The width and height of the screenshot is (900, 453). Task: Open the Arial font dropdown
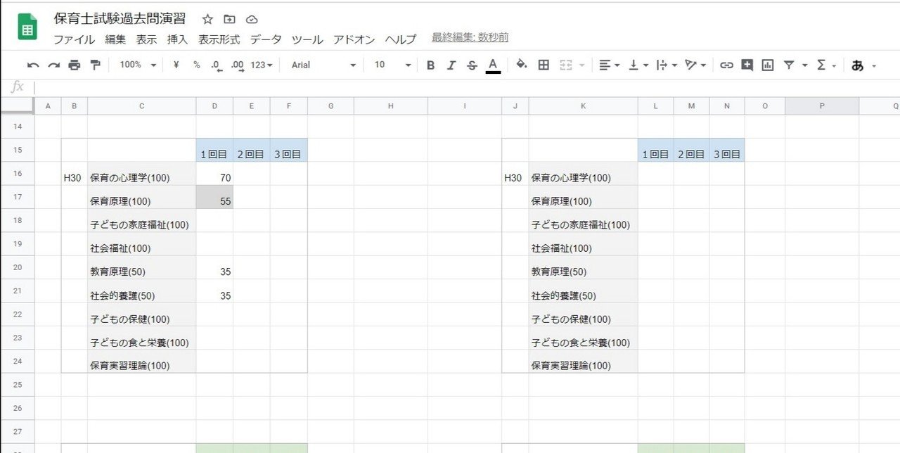(323, 65)
